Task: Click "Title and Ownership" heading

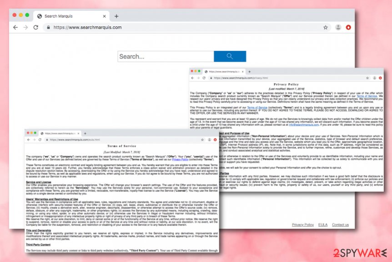Action: coord(39,231)
